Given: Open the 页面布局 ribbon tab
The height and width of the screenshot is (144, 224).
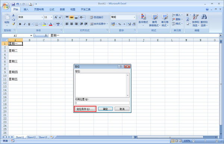Looking at the screenshot, I should point(39,9).
